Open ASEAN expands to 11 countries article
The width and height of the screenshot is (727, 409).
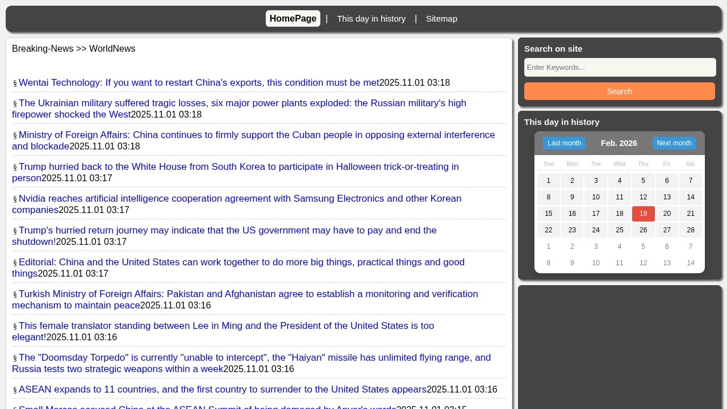(222, 390)
